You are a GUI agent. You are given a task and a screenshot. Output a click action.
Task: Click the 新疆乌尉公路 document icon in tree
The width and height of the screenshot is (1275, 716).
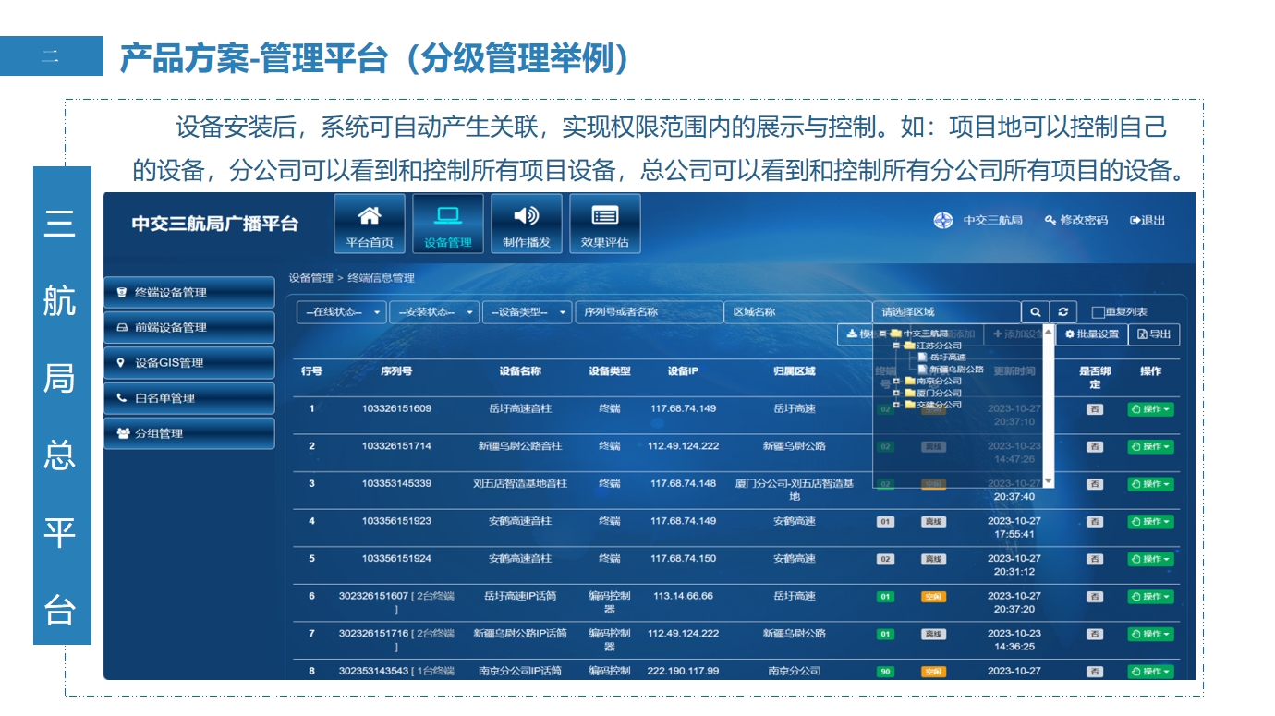coord(922,369)
